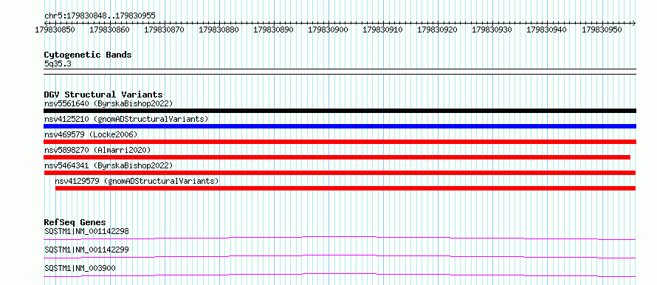This screenshot has height=285, width=657.
Task: Click ruler position 179830900
Action: 328,30
